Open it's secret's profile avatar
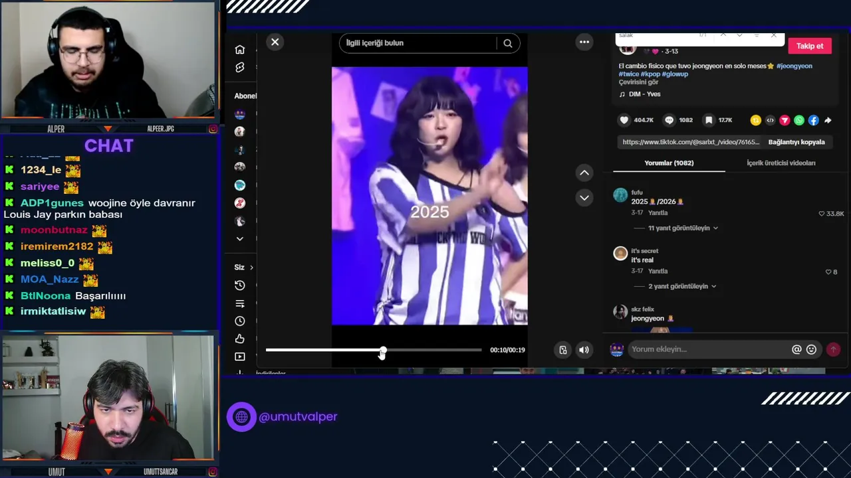This screenshot has height=478, width=851. pyautogui.click(x=620, y=254)
